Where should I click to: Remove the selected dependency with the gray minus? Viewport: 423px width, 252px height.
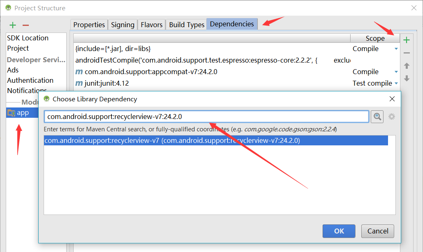(407, 53)
